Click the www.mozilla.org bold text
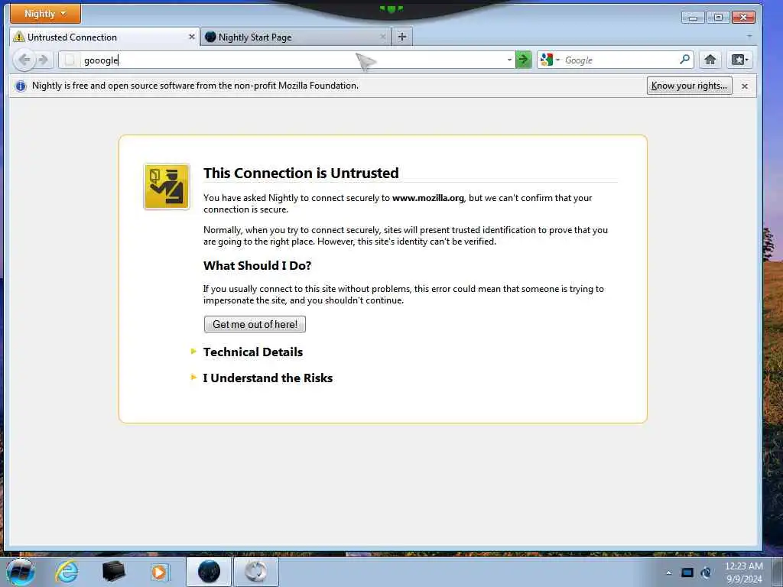 428,198
